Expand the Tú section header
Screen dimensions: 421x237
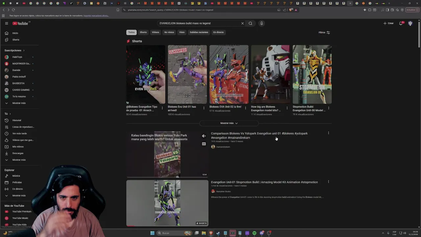[x=8, y=114]
